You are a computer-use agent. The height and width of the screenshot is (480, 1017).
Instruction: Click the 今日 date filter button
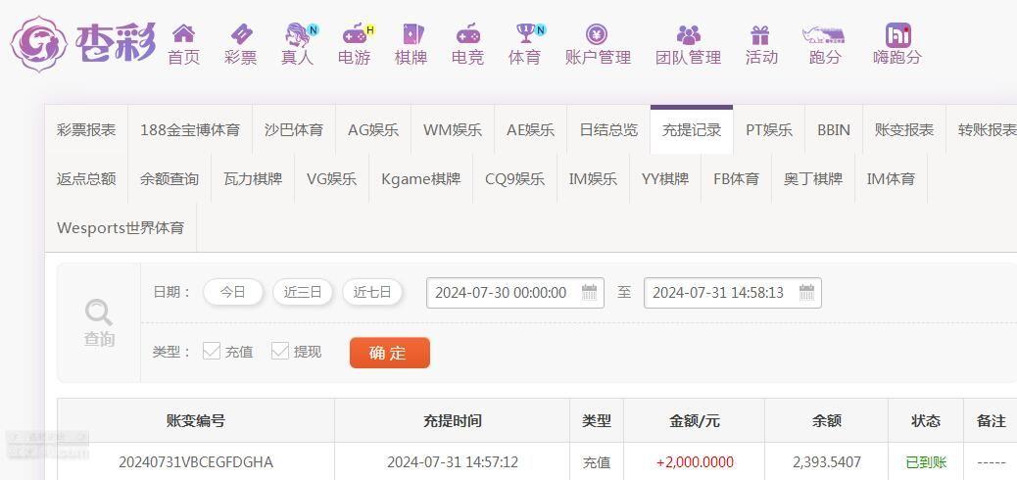(233, 293)
